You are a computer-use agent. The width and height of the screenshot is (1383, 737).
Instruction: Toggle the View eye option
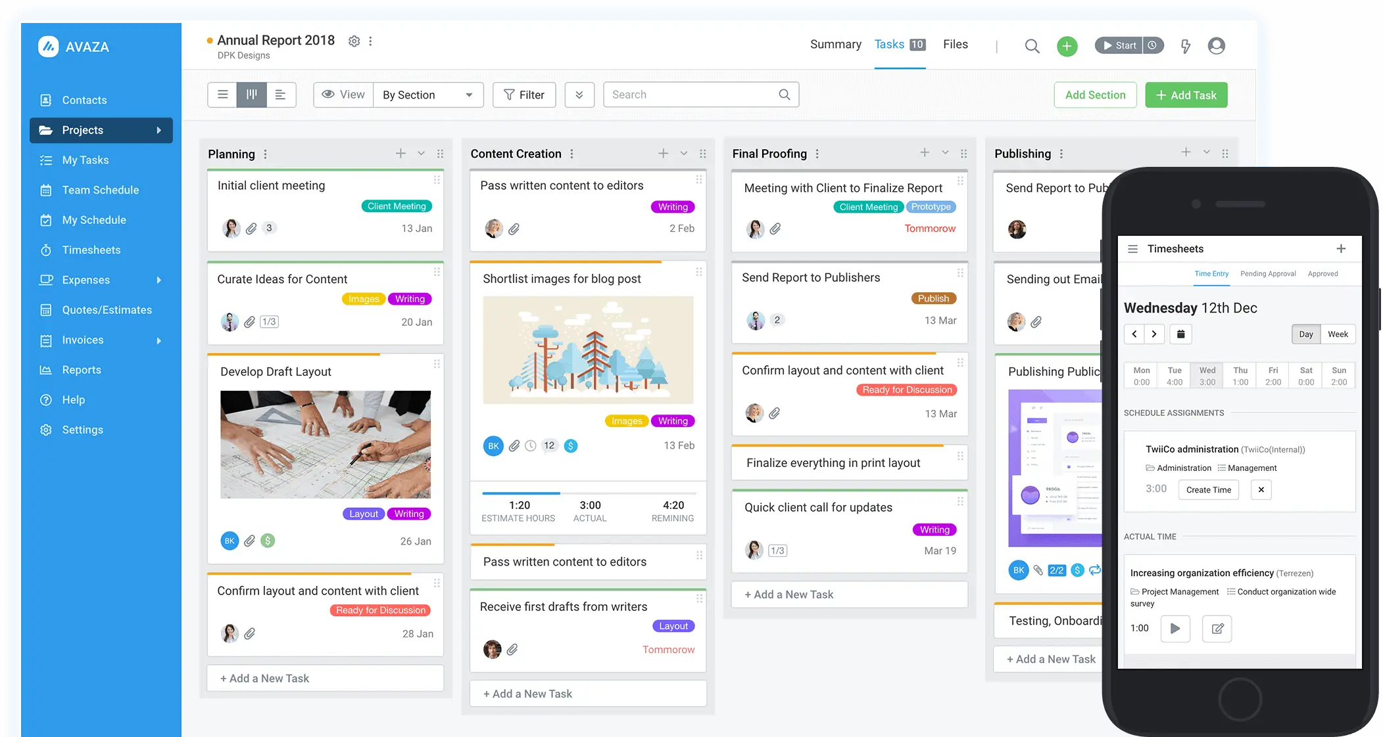click(x=343, y=95)
